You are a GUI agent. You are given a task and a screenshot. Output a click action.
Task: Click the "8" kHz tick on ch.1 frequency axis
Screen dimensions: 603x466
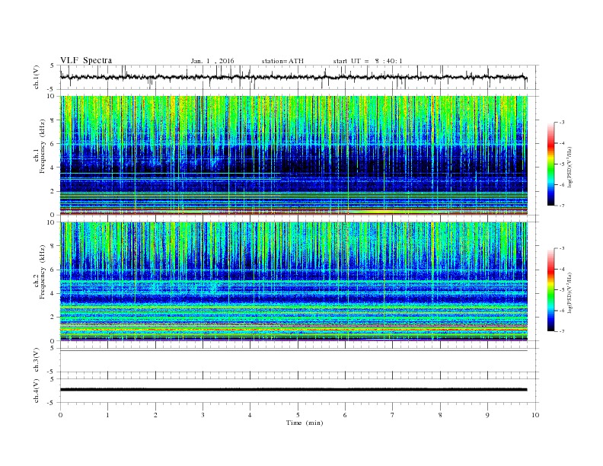click(x=53, y=120)
